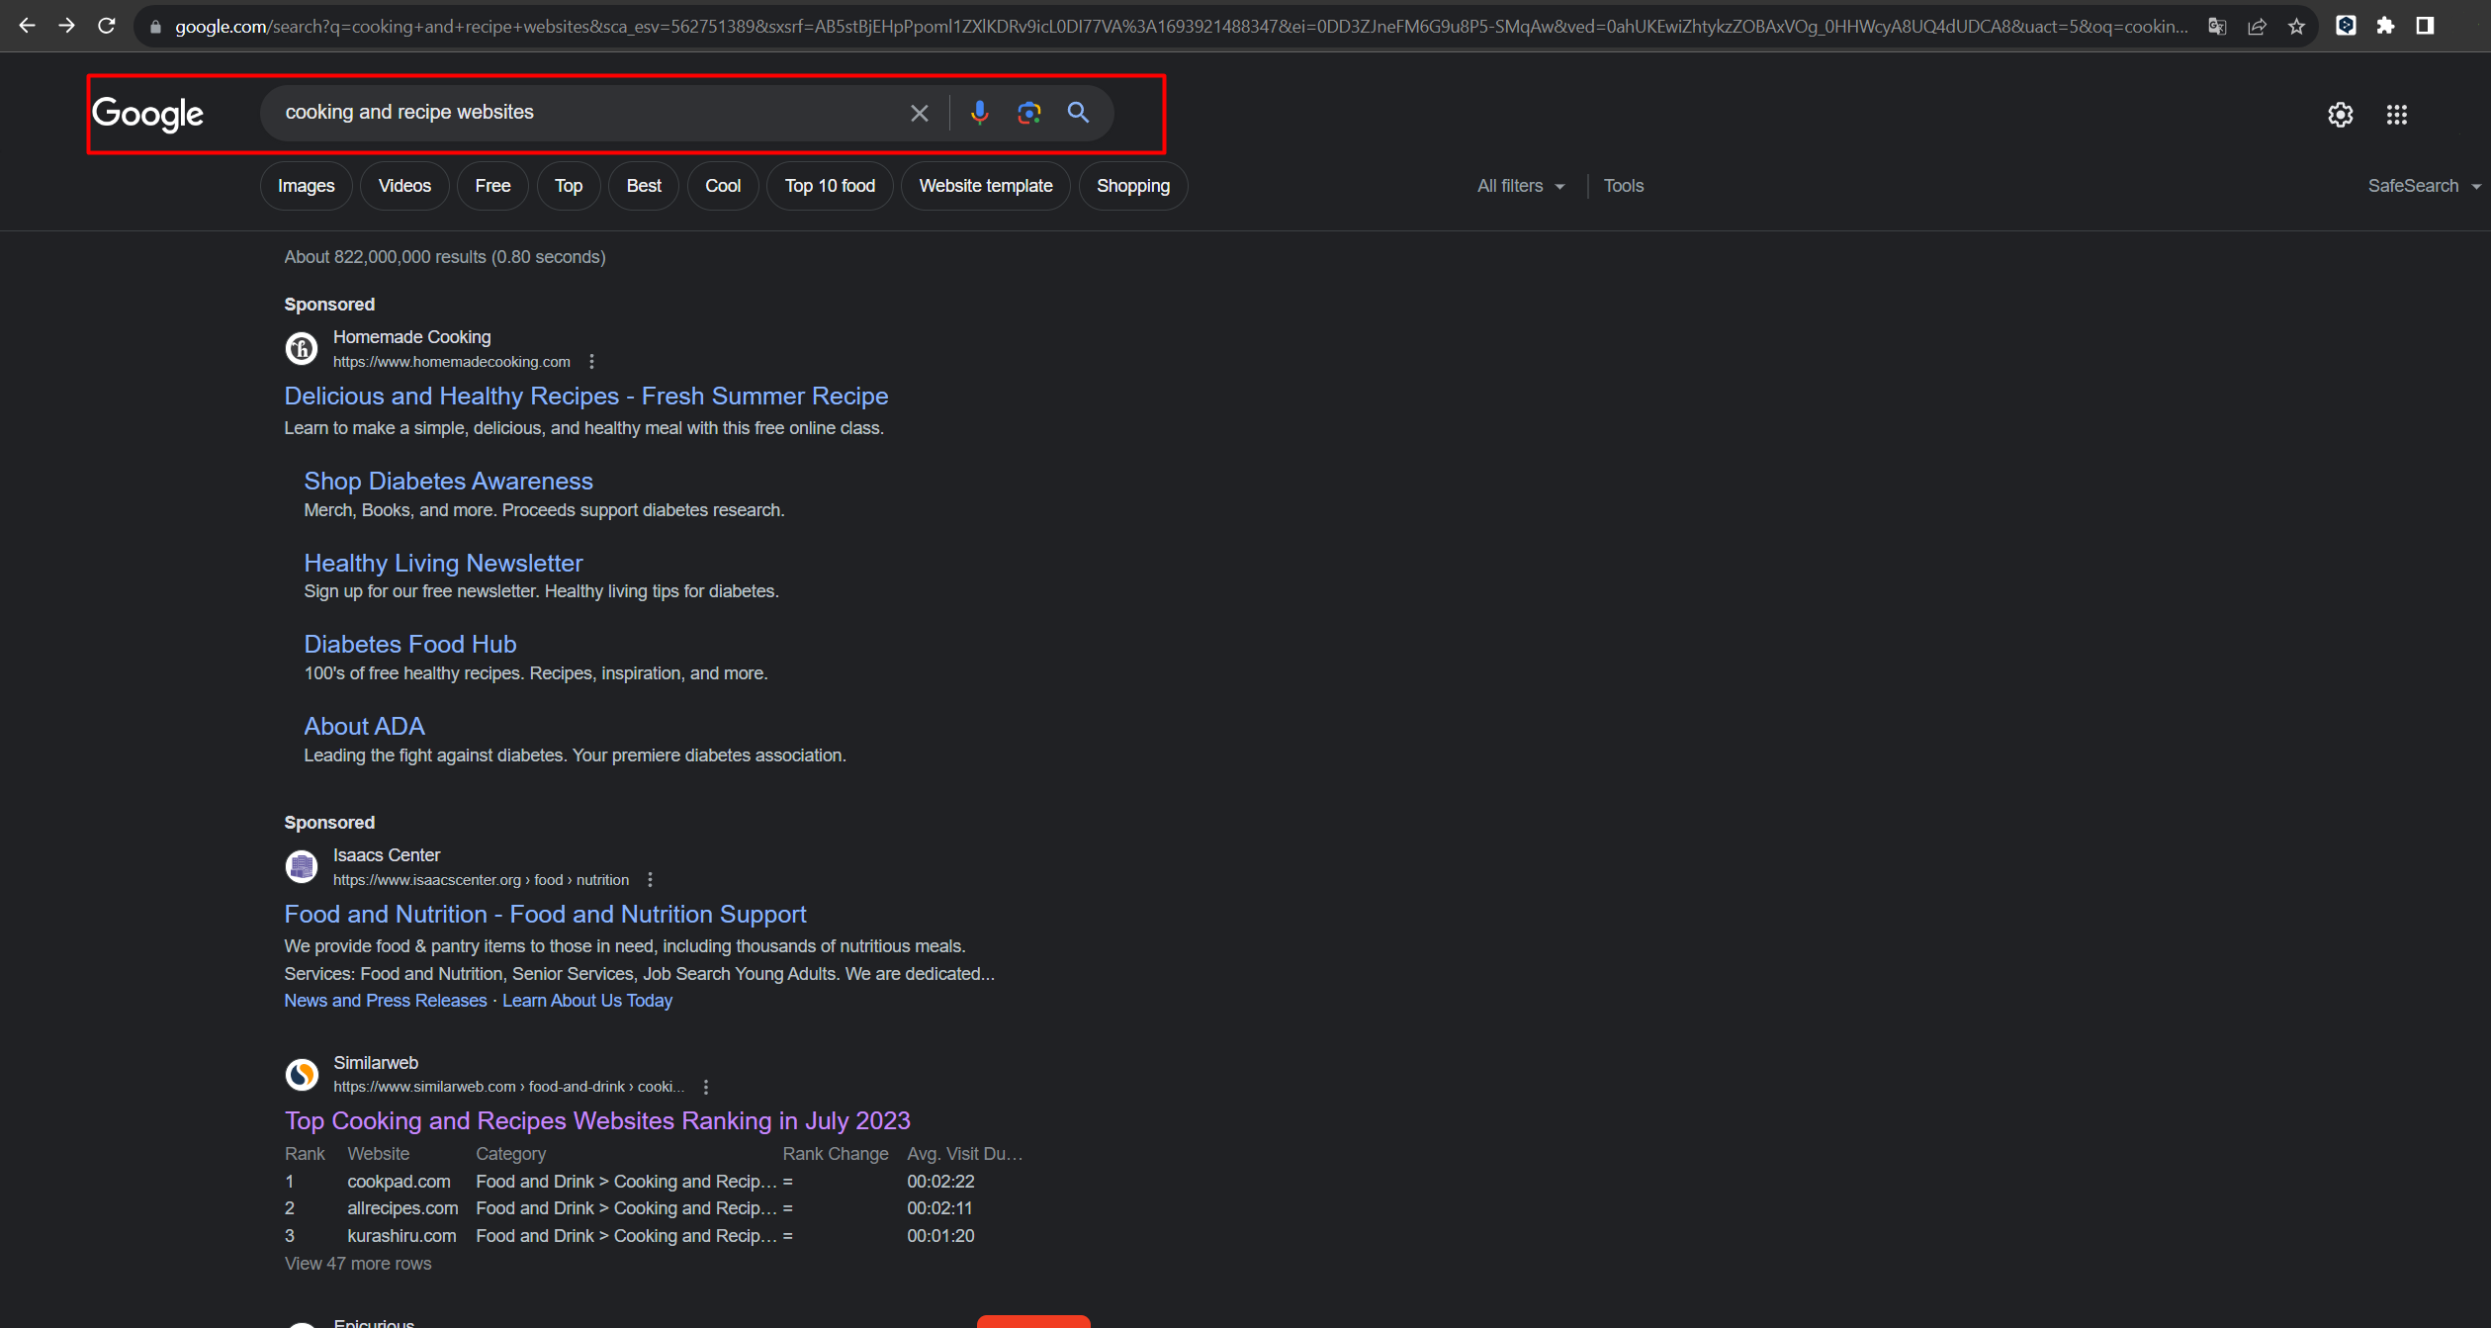Open the Extensions puzzle piece menu
This screenshot has width=2491, height=1328.
[x=2385, y=26]
